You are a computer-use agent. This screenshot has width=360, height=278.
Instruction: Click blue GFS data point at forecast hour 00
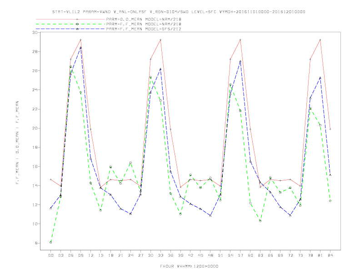pyautogui.click(x=51, y=208)
